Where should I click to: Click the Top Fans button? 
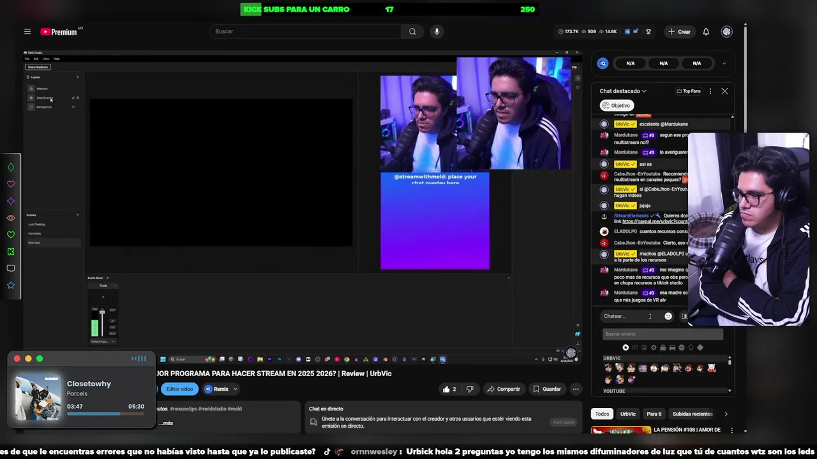click(x=689, y=91)
